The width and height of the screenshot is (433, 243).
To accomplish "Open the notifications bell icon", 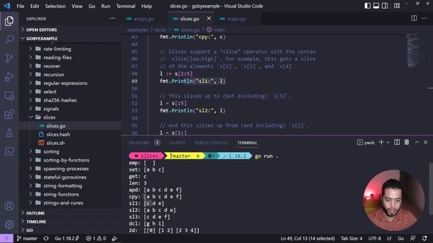I will coord(424,238).
